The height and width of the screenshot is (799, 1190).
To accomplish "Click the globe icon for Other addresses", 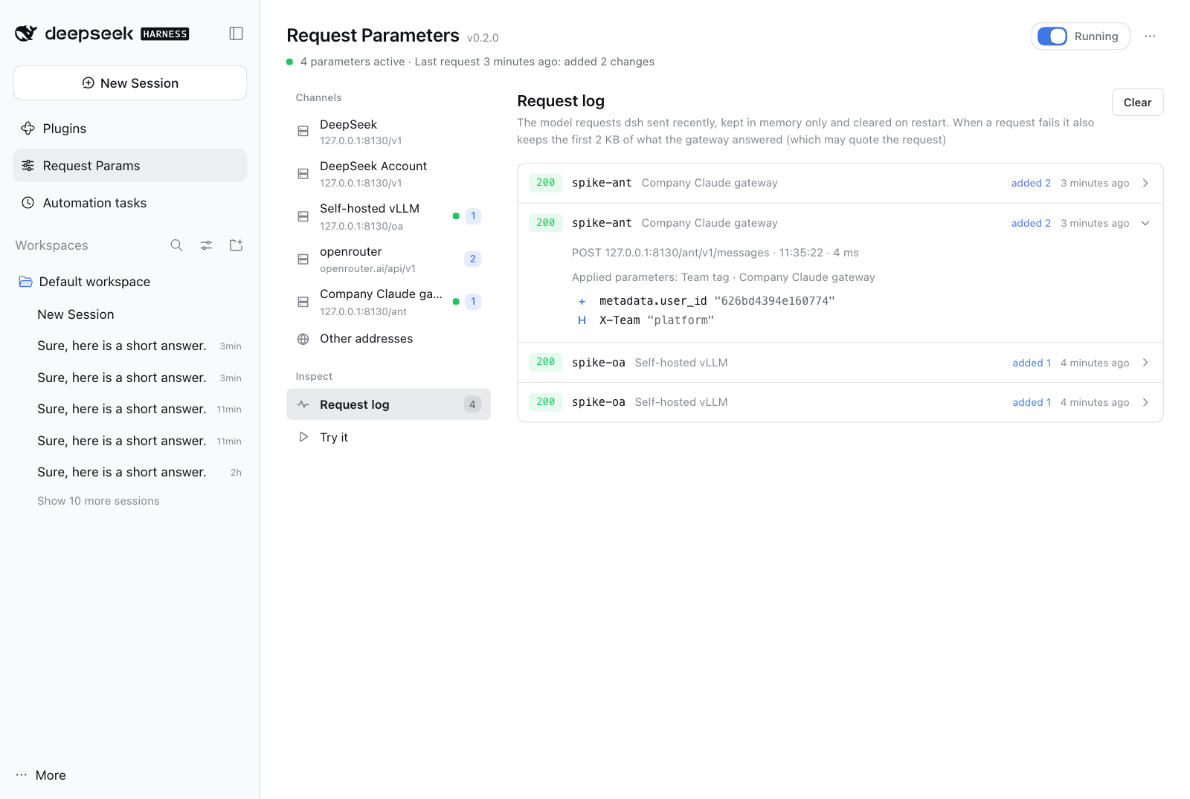I will coord(303,339).
